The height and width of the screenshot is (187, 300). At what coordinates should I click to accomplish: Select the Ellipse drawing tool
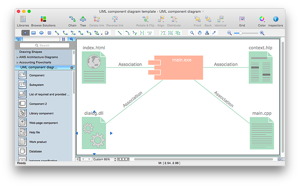[x=41, y=33]
